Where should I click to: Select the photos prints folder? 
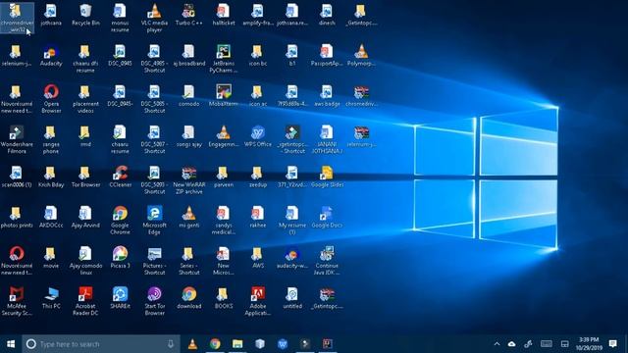click(17, 218)
